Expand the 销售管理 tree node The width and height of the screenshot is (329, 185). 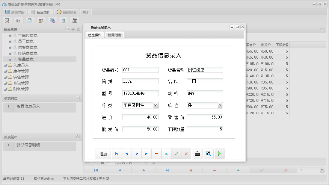tap(5, 77)
